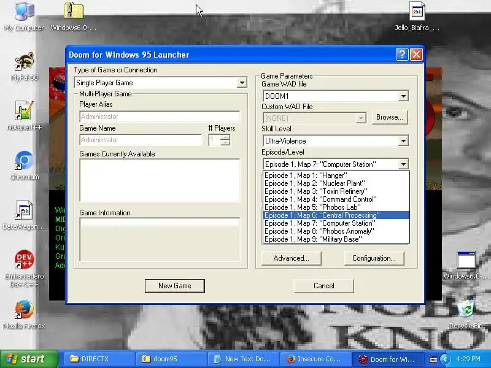Open Windows6.0 window icon at desktop right
The image size is (491, 368).
coord(466,265)
